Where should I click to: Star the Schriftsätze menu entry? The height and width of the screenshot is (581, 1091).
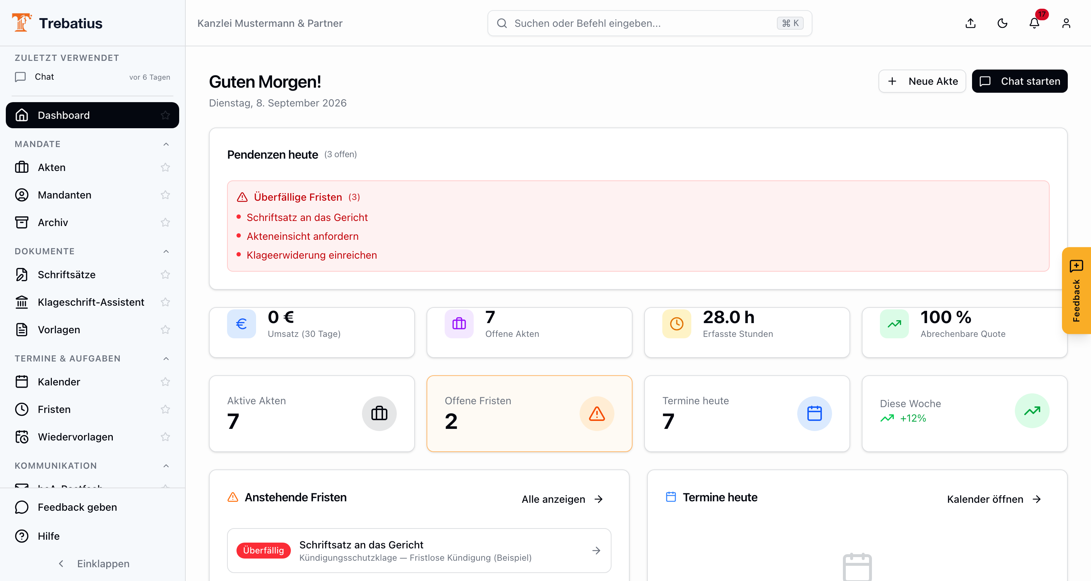[x=165, y=275]
